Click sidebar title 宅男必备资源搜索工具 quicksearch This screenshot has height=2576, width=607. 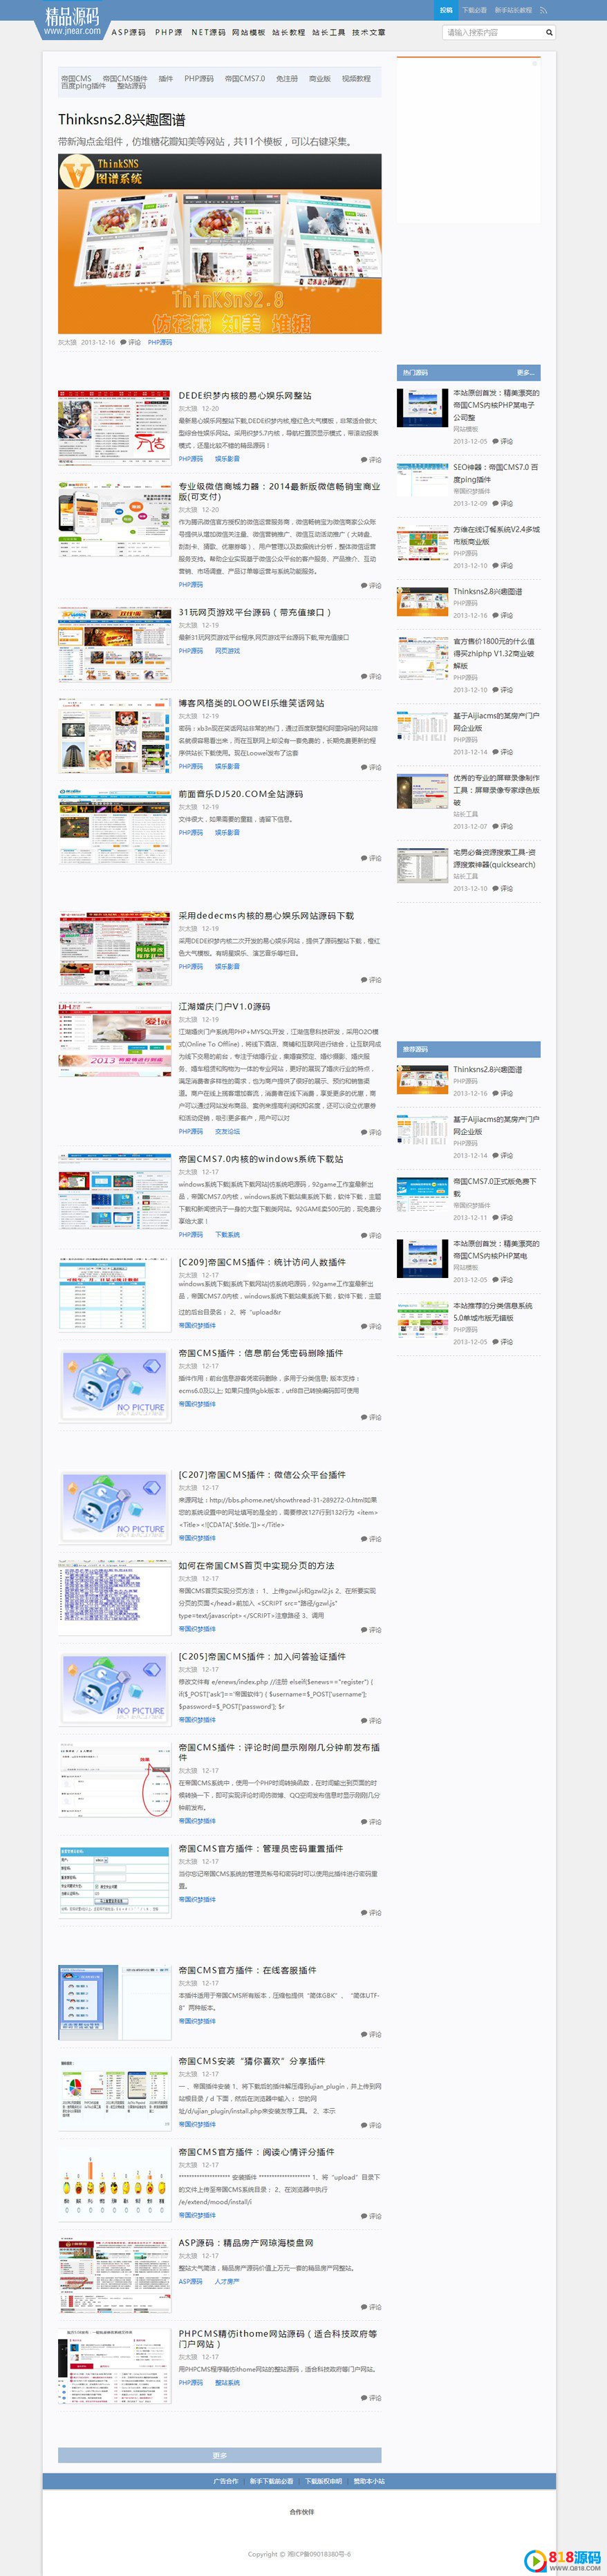(x=496, y=858)
